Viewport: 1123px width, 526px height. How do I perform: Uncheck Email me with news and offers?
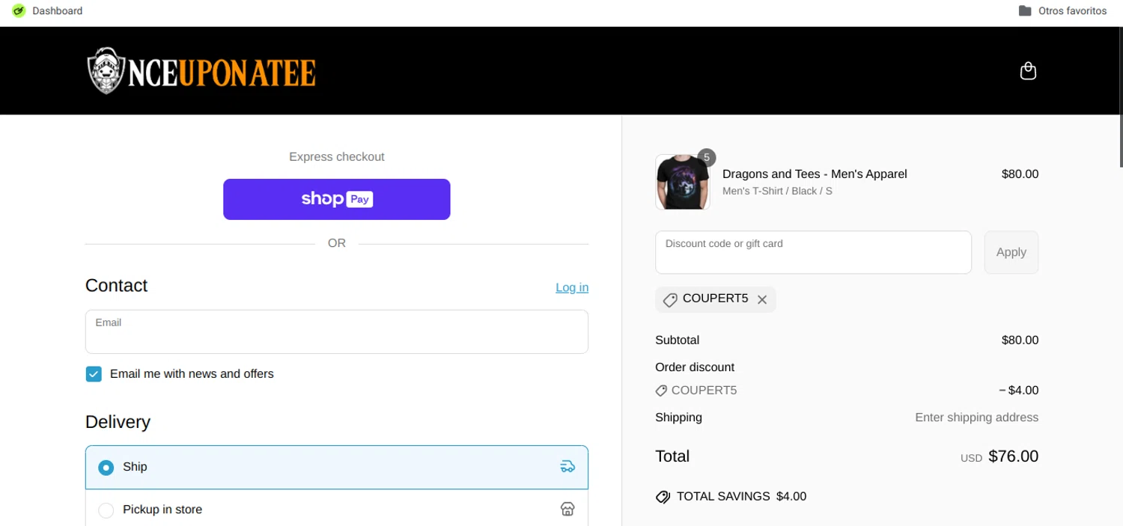[x=94, y=374]
